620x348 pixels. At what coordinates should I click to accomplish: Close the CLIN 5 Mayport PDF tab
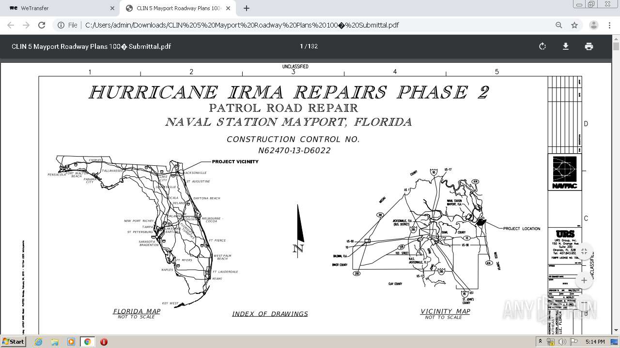coord(228,8)
